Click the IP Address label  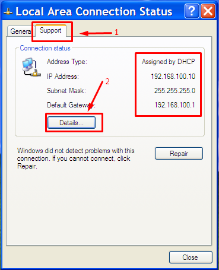pyautogui.click(x=63, y=77)
